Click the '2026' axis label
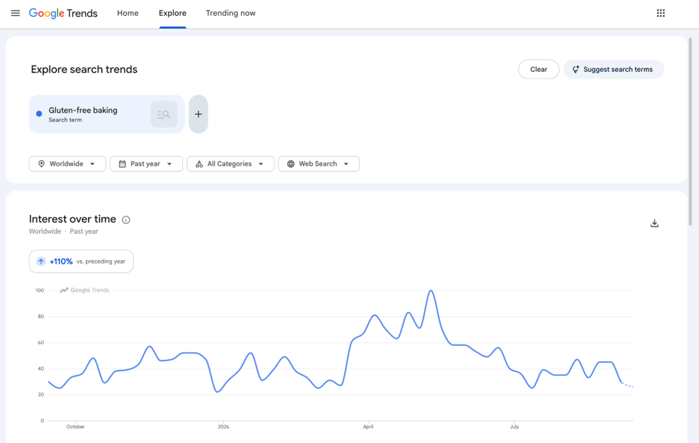Image resolution: width=699 pixels, height=443 pixels. point(223,427)
